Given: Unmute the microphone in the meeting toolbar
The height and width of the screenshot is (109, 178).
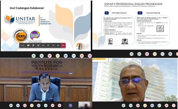Looking at the screenshot, I should point(34,45).
